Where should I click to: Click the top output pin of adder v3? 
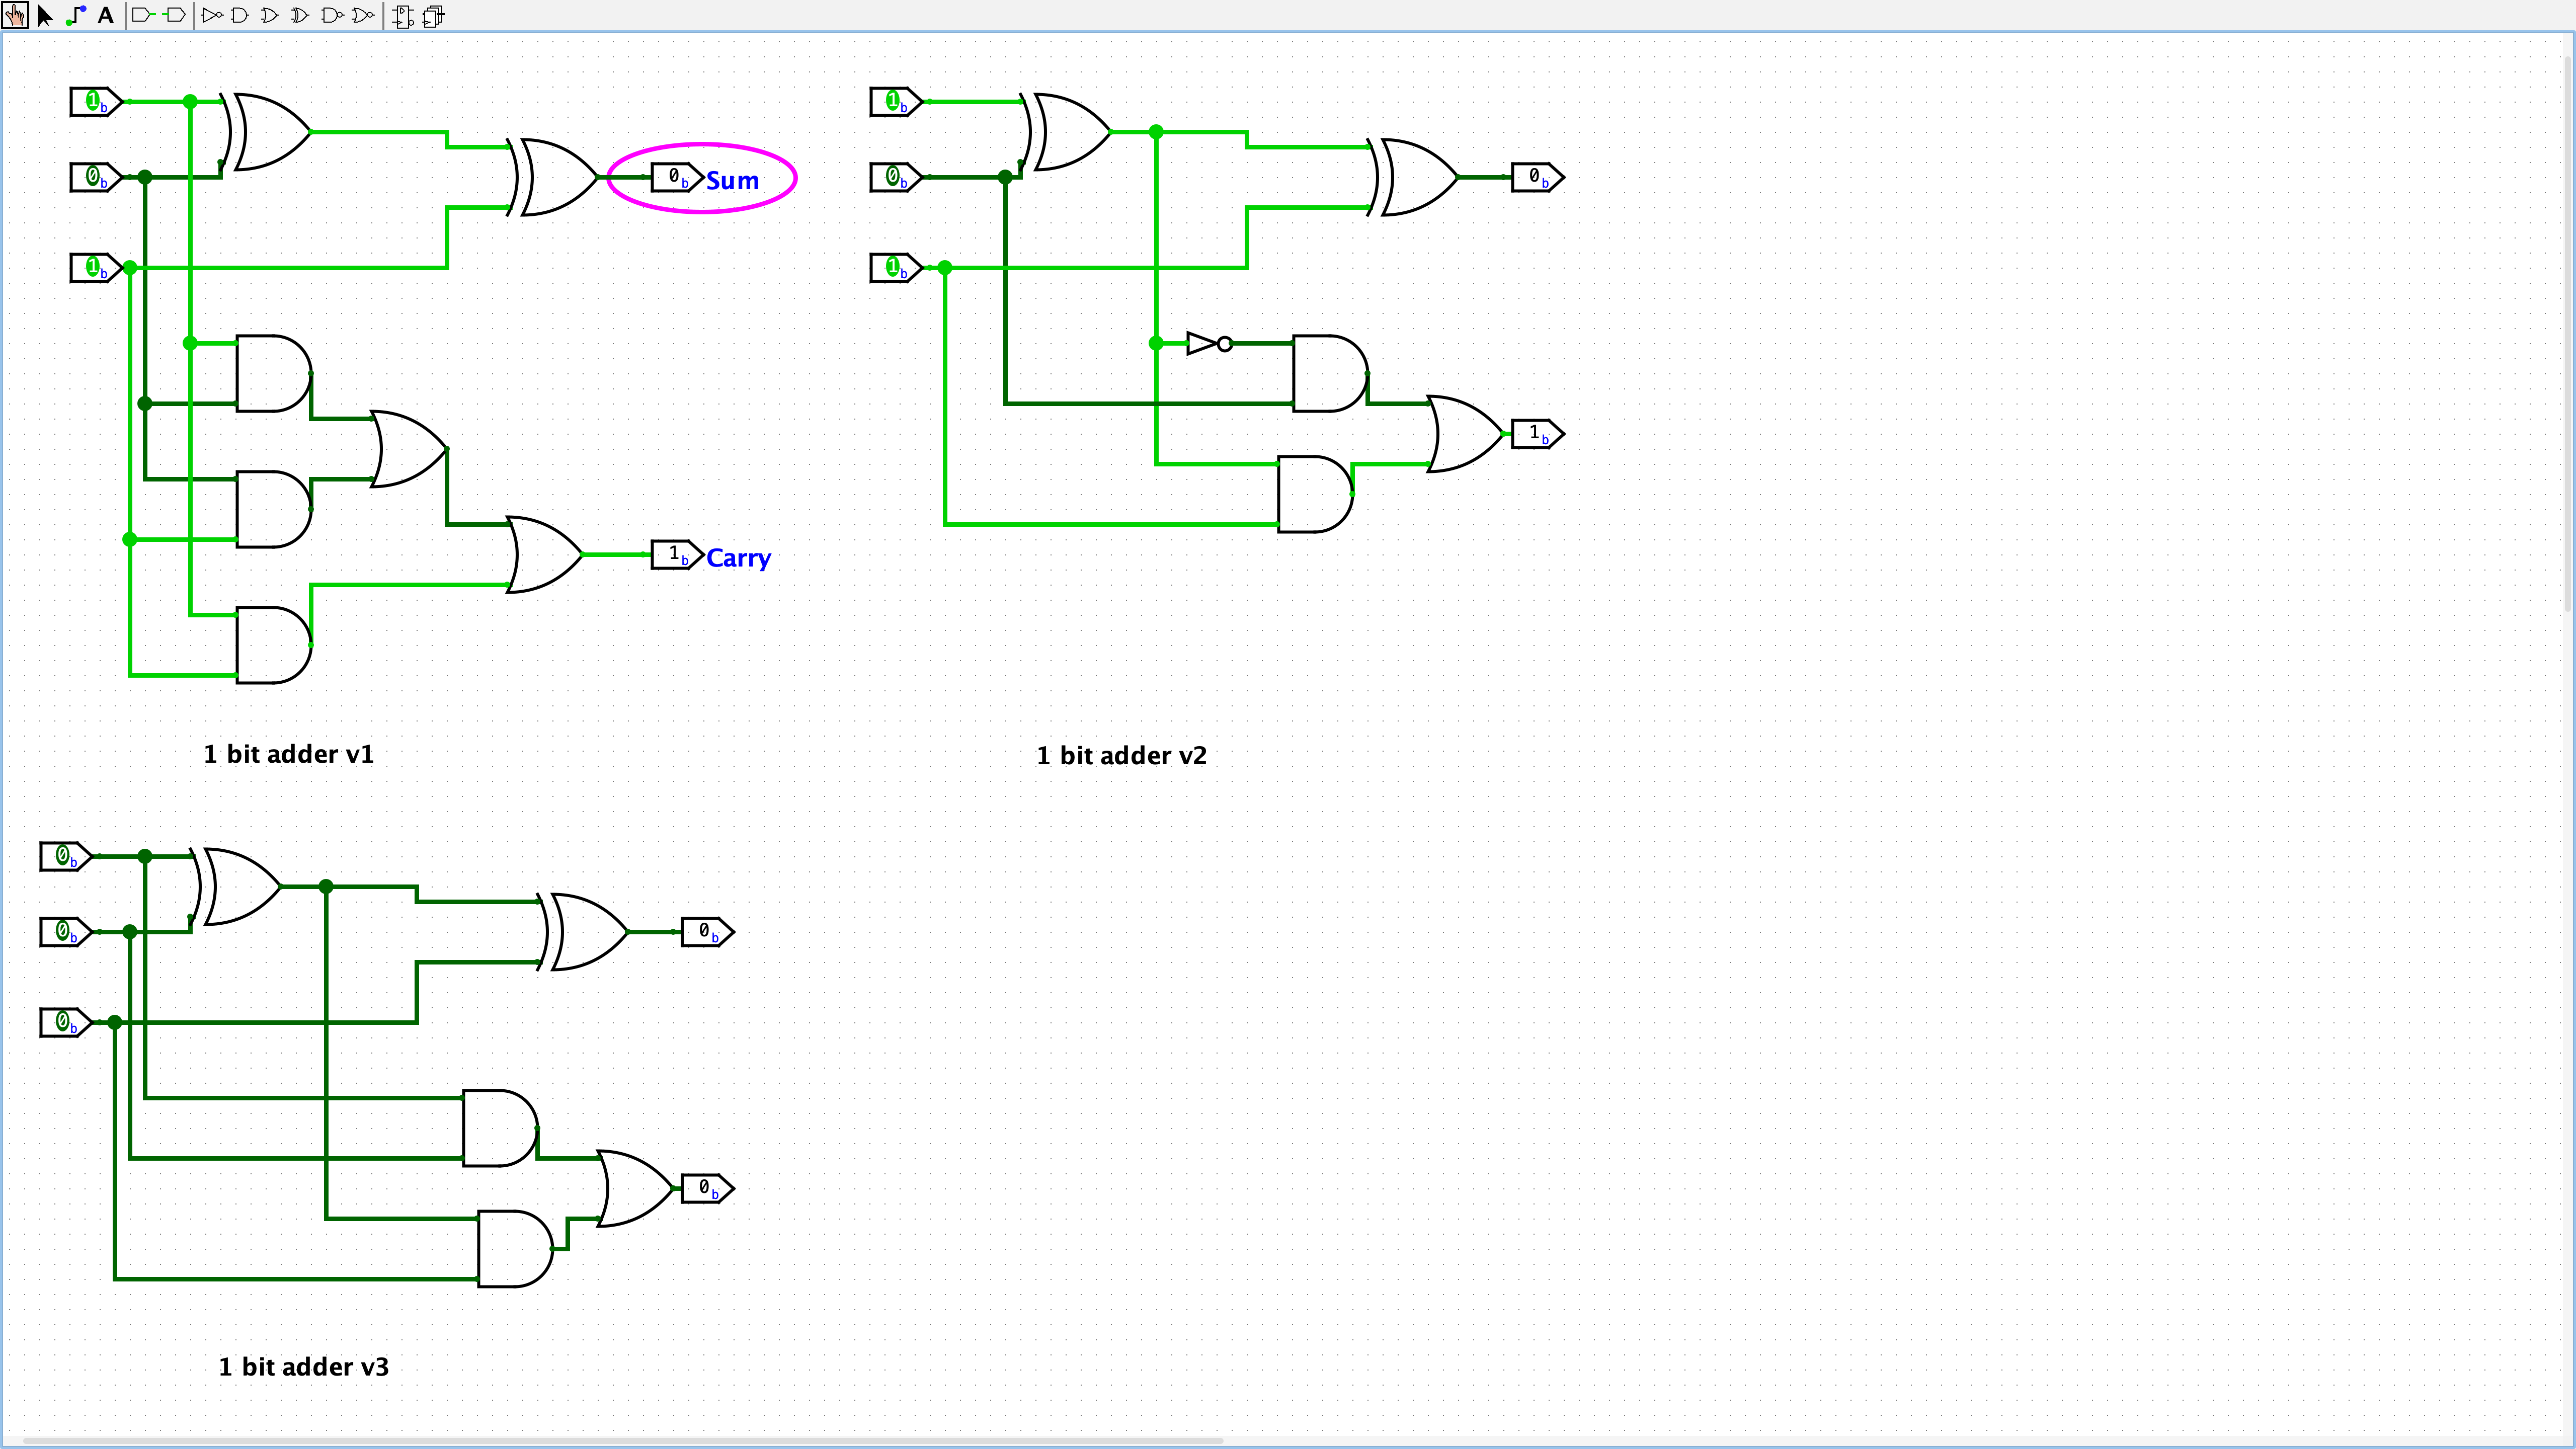[x=707, y=932]
